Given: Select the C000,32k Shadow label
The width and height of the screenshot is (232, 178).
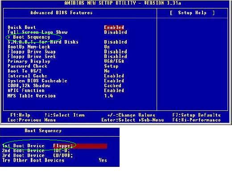Looking at the screenshot, I should (x=29, y=85).
